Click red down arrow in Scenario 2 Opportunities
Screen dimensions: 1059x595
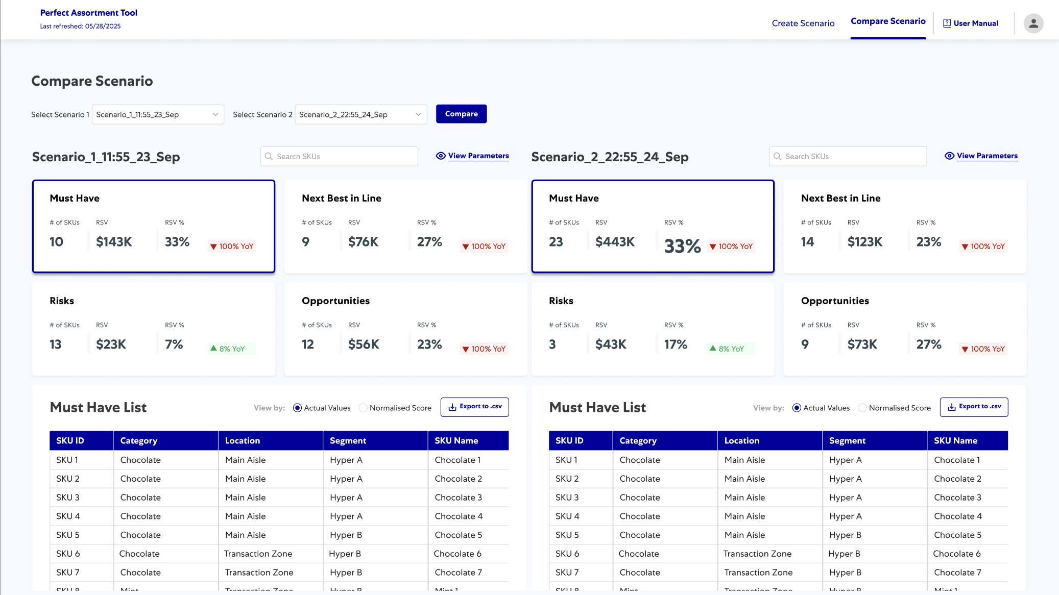965,350
